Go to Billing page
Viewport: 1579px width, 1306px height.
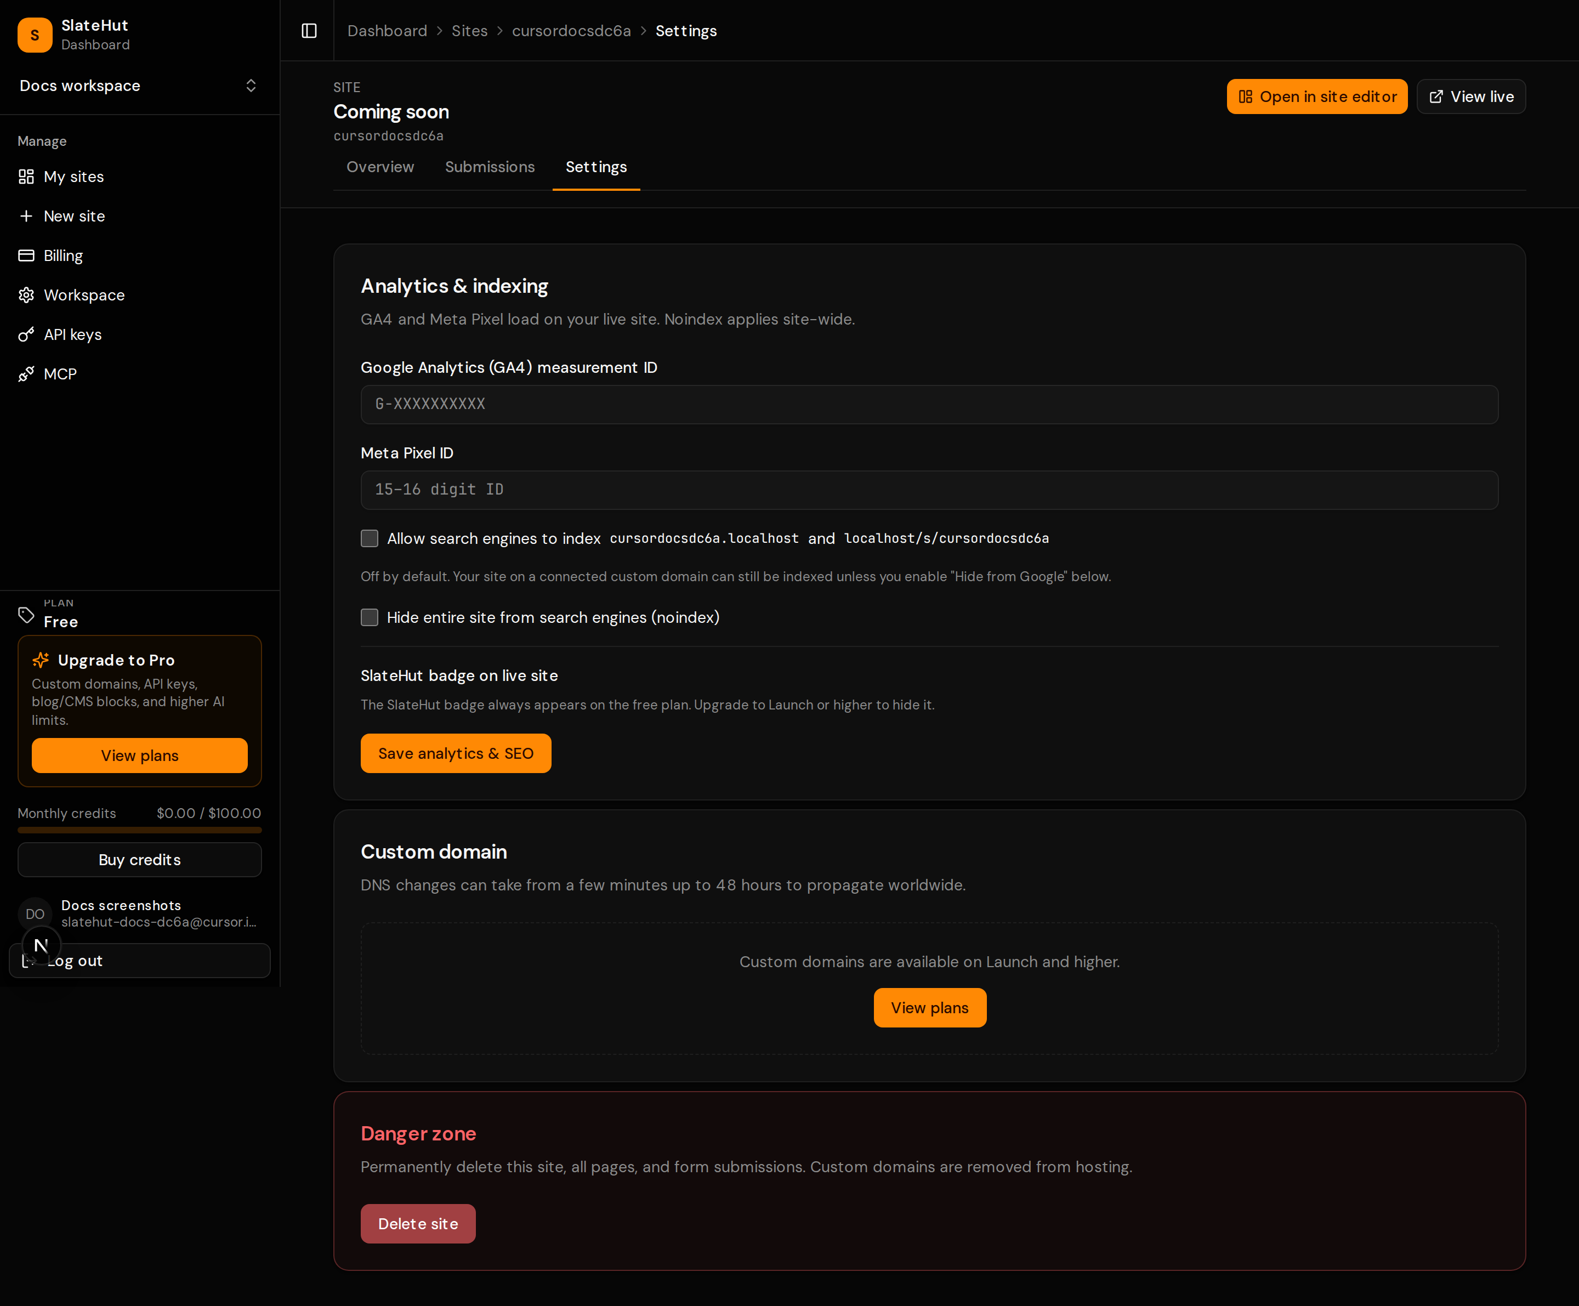point(140,255)
